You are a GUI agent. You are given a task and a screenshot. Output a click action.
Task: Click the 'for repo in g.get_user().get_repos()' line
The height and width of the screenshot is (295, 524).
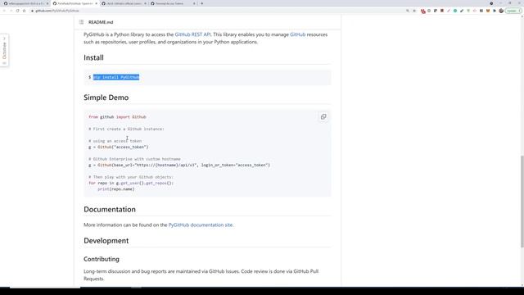point(131,183)
